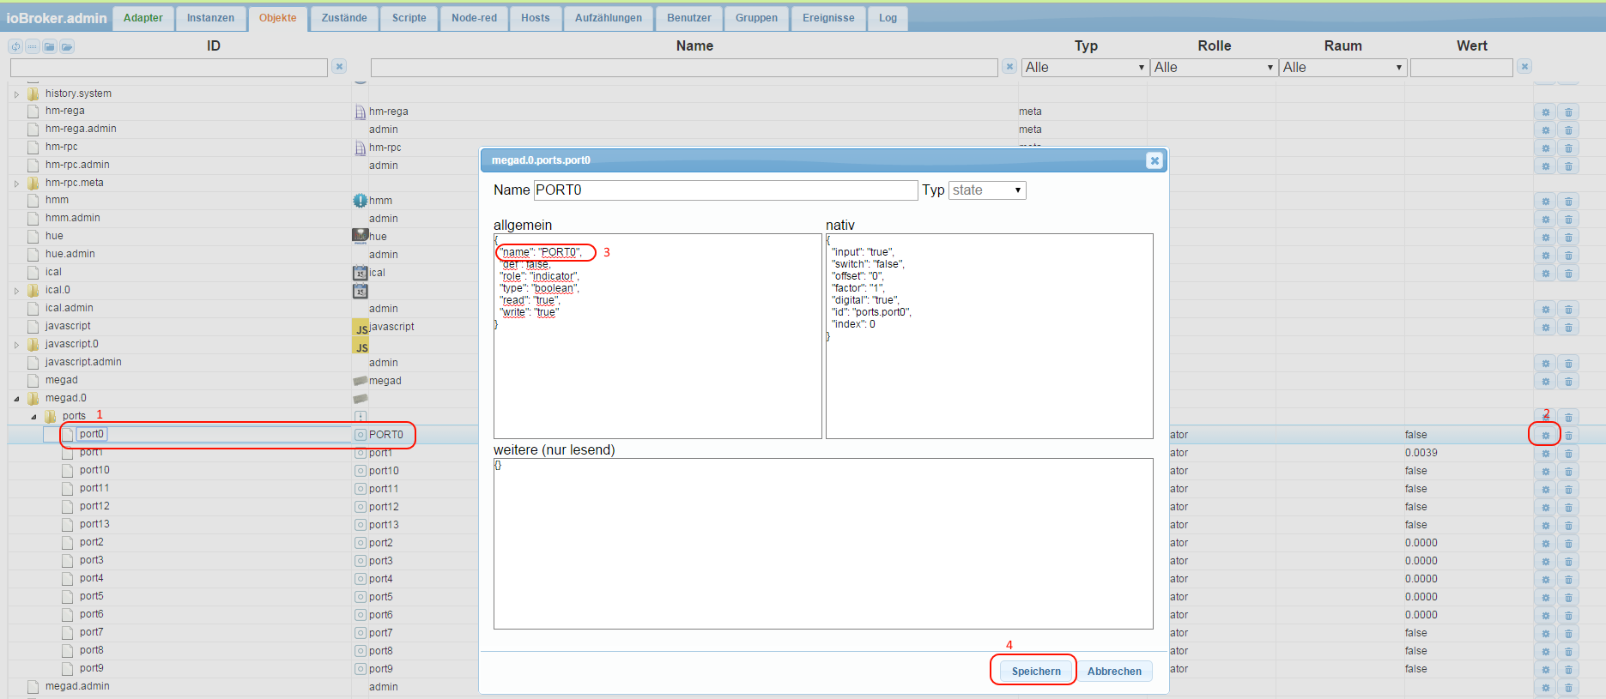Focus the Name filter input

684,67
